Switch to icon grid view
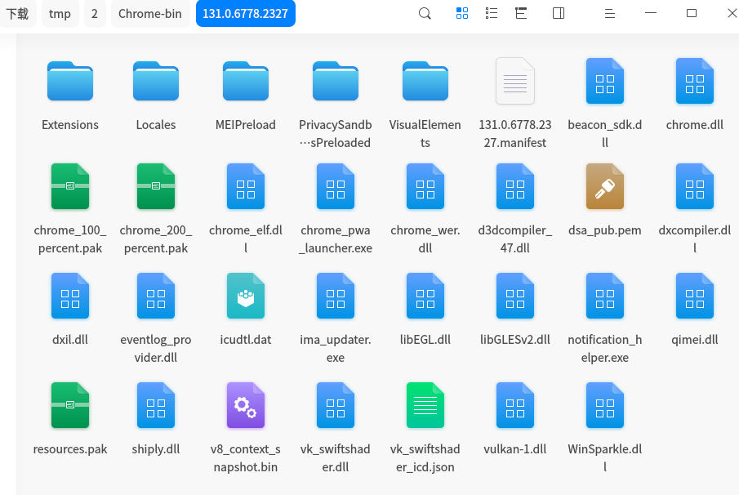The image size is (739, 495). (462, 13)
